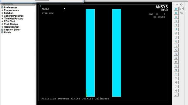Set Bottom view of model
Image resolution: width=188 pixels, height=105 pixels.
(x=176, y=37)
